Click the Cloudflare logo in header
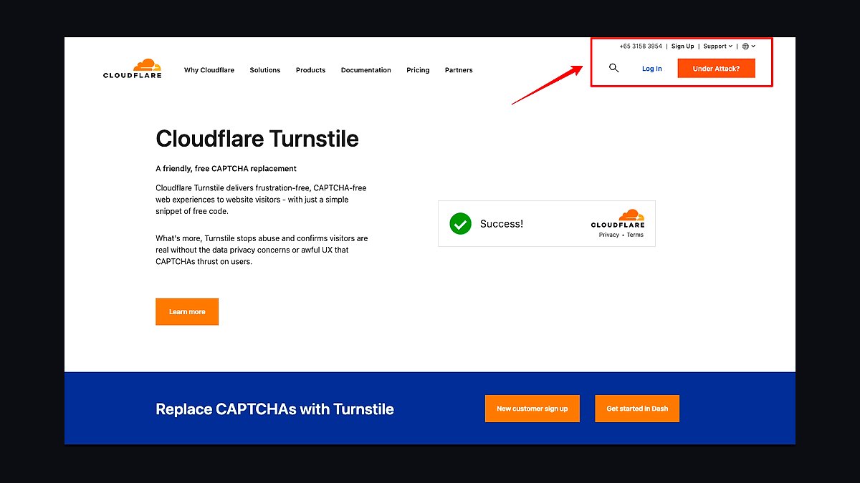This screenshot has width=860, height=483. tap(133, 69)
